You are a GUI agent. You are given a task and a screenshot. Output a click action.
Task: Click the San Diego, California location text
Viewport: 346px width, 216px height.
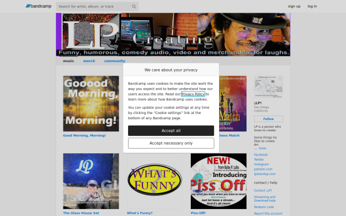click(x=262, y=109)
